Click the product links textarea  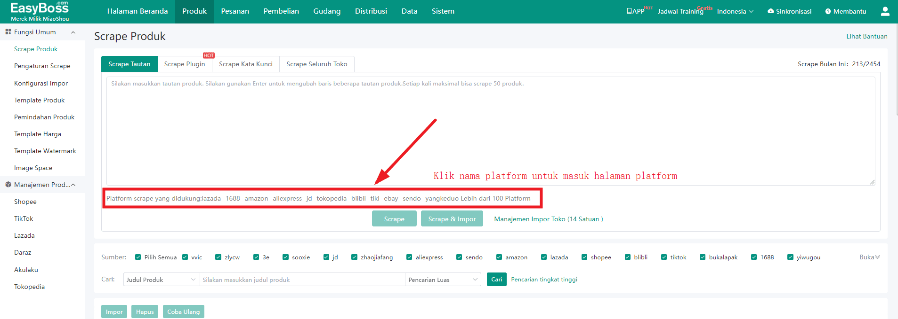(x=491, y=131)
